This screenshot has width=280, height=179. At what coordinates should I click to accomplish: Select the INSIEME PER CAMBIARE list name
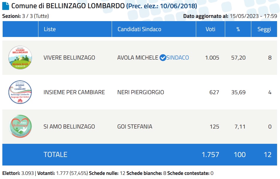(x=74, y=92)
